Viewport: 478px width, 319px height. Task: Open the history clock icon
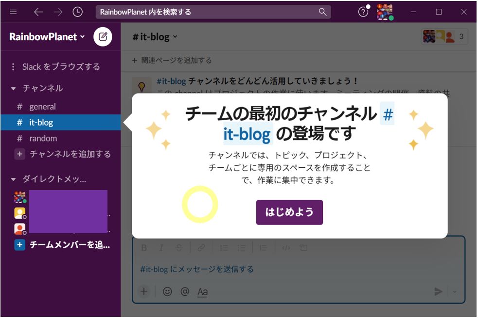(77, 12)
